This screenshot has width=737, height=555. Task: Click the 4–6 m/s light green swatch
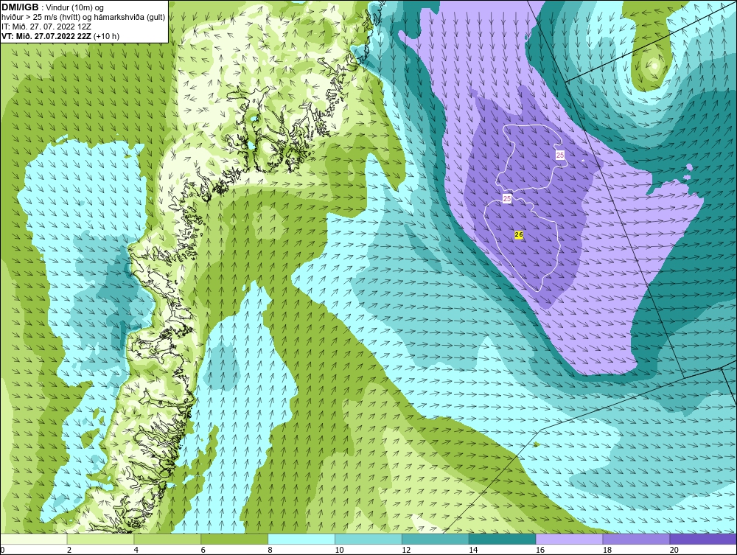167,539
